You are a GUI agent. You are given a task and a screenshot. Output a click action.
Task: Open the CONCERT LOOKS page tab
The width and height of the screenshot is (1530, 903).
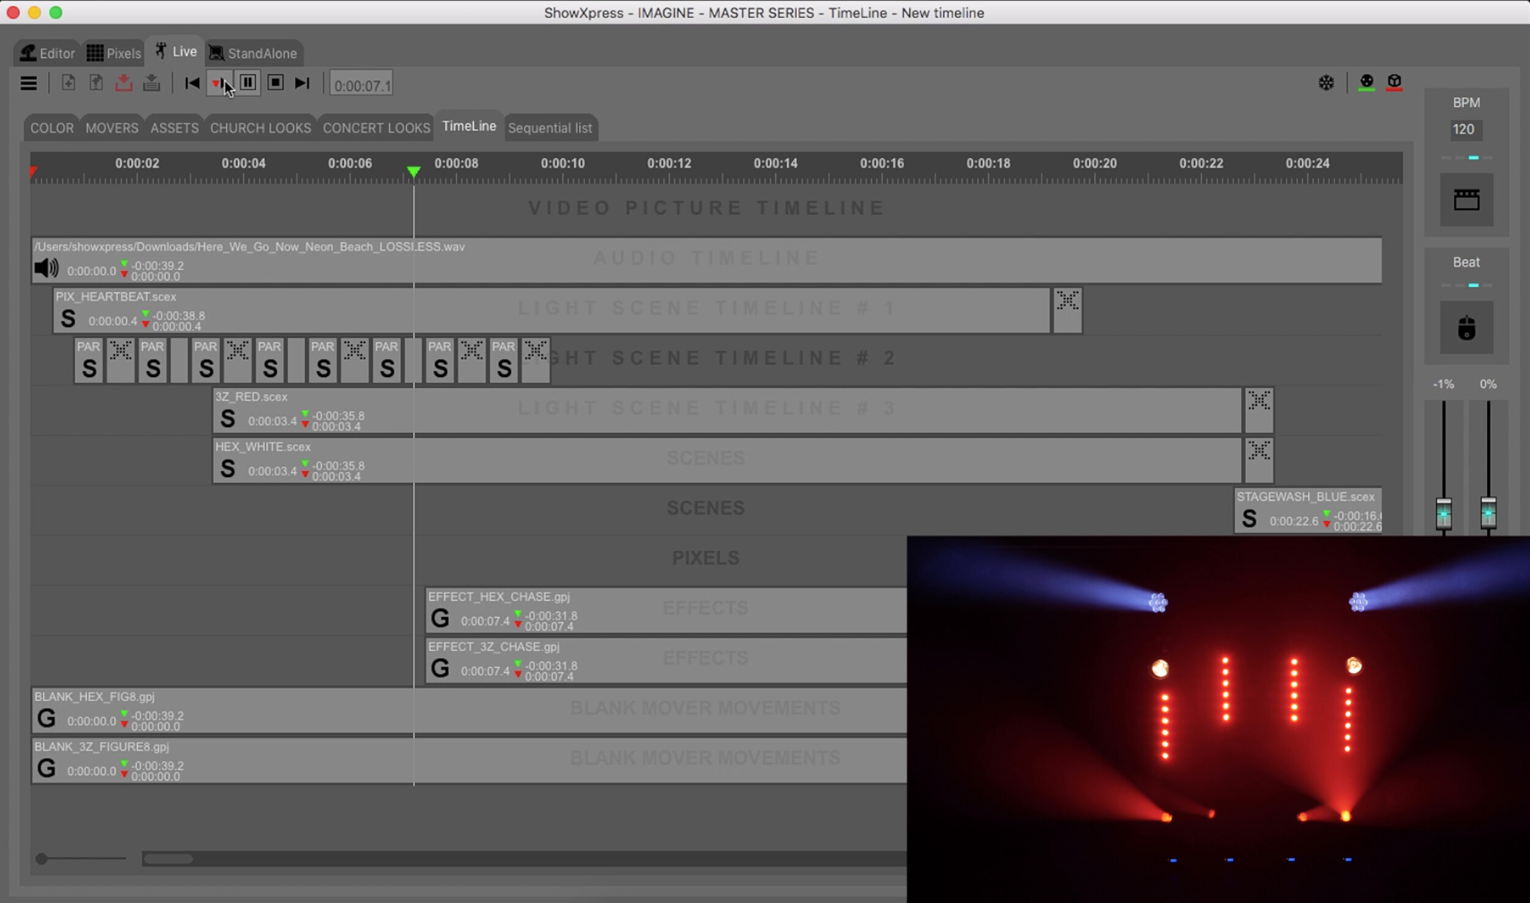[376, 128]
